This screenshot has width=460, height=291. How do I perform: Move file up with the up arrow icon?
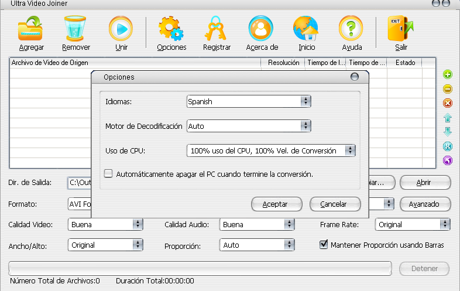(447, 118)
